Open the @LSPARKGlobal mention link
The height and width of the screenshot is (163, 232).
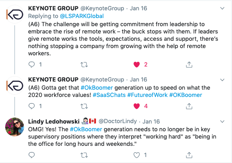(x=82, y=16)
